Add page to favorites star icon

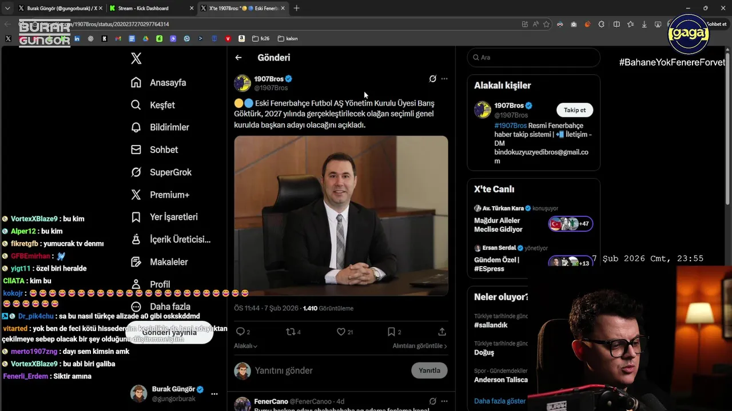click(x=546, y=24)
